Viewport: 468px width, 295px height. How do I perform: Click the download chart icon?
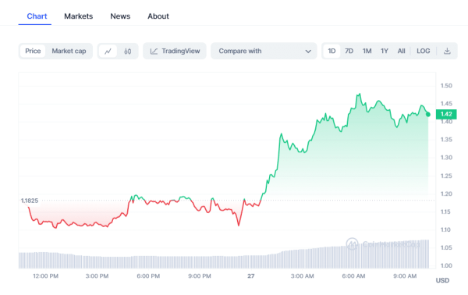[x=447, y=51]
